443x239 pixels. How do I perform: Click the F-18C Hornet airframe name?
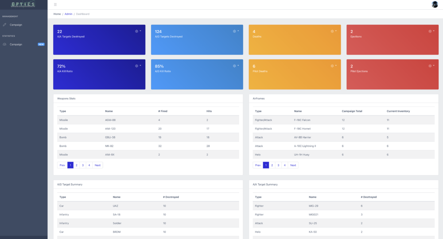point(302,129)
